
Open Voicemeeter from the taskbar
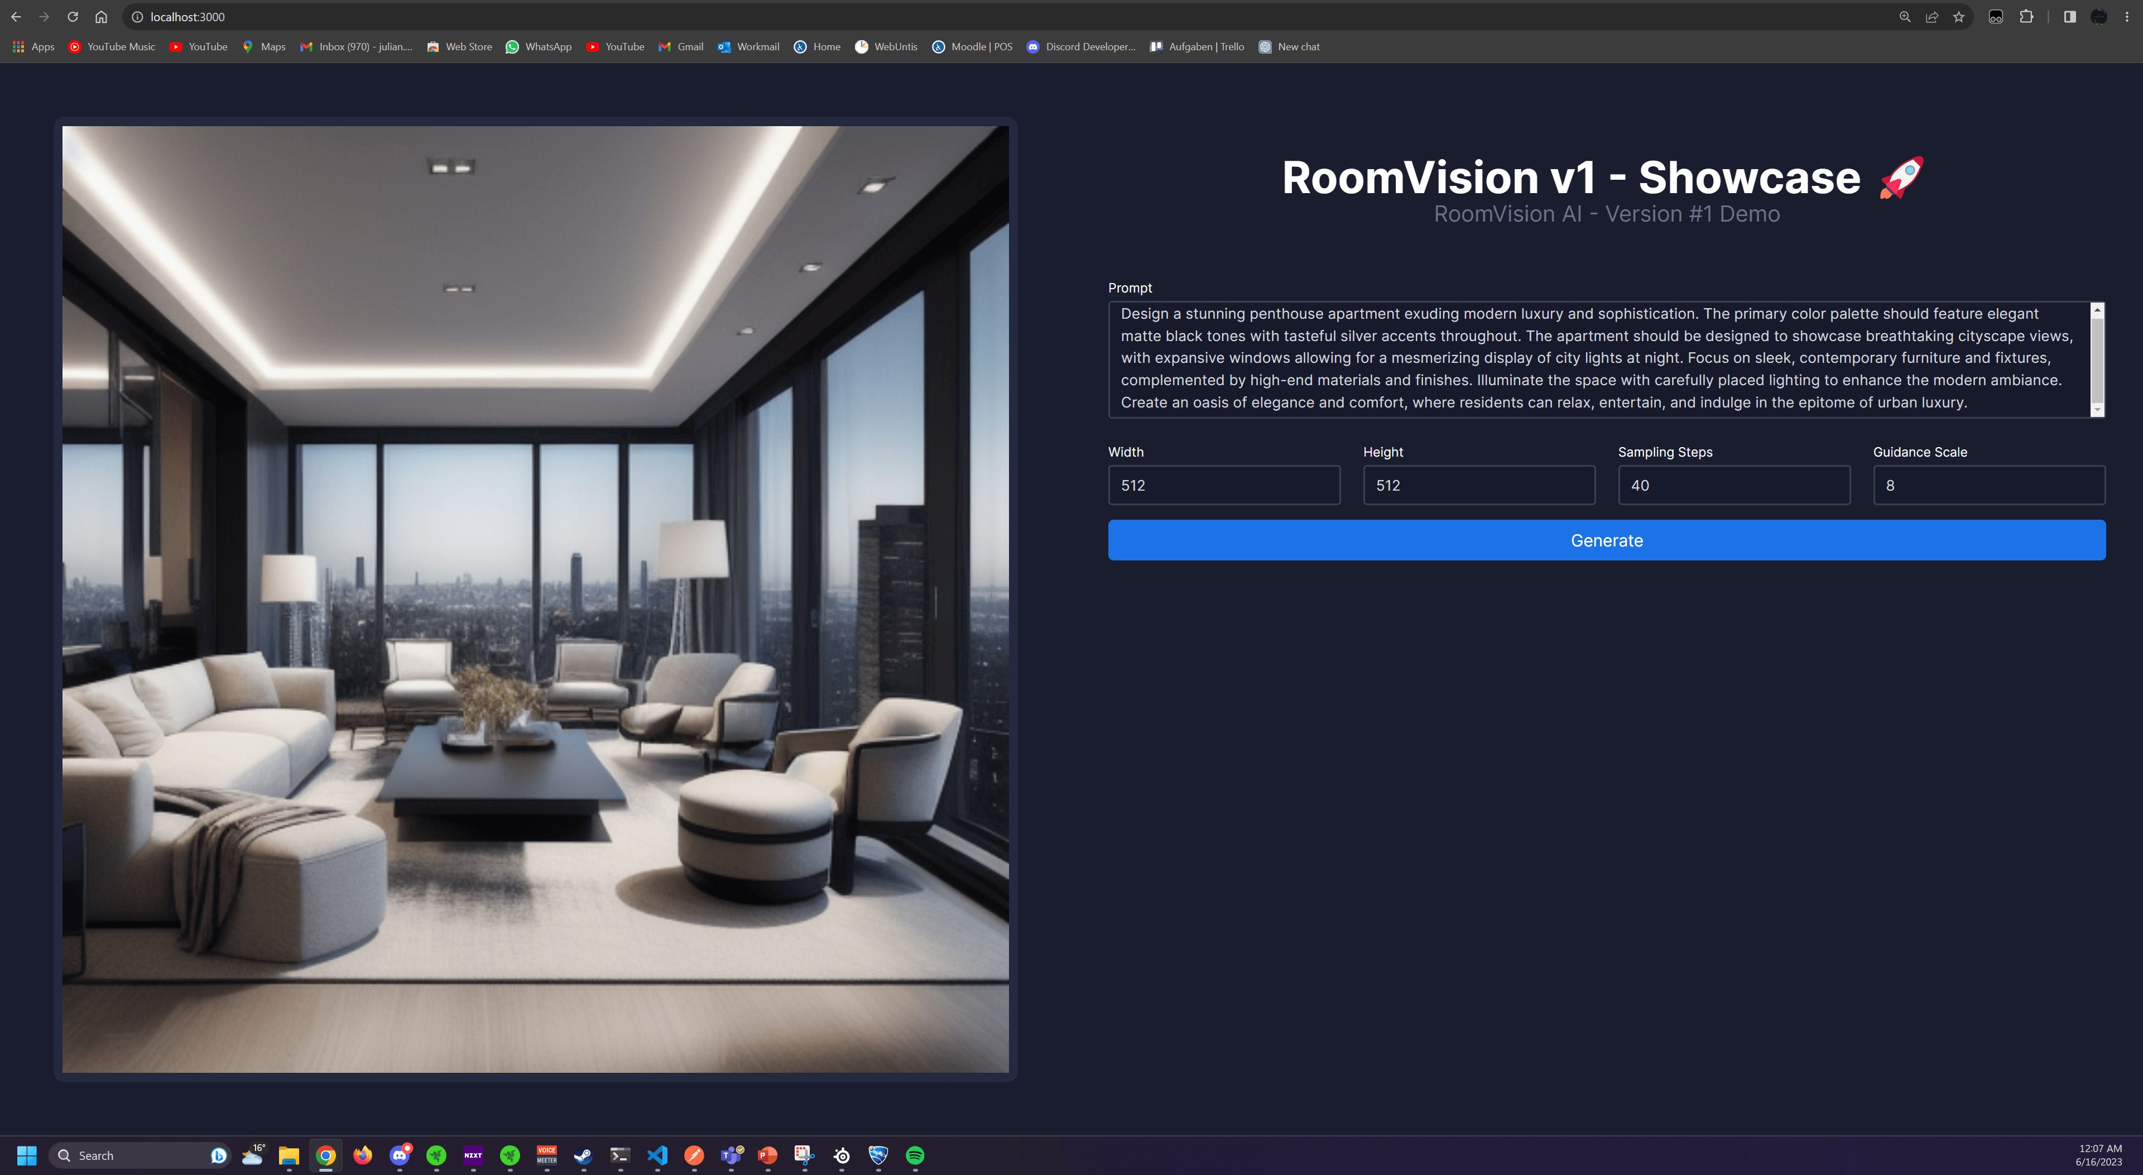tap(546, 1155)
